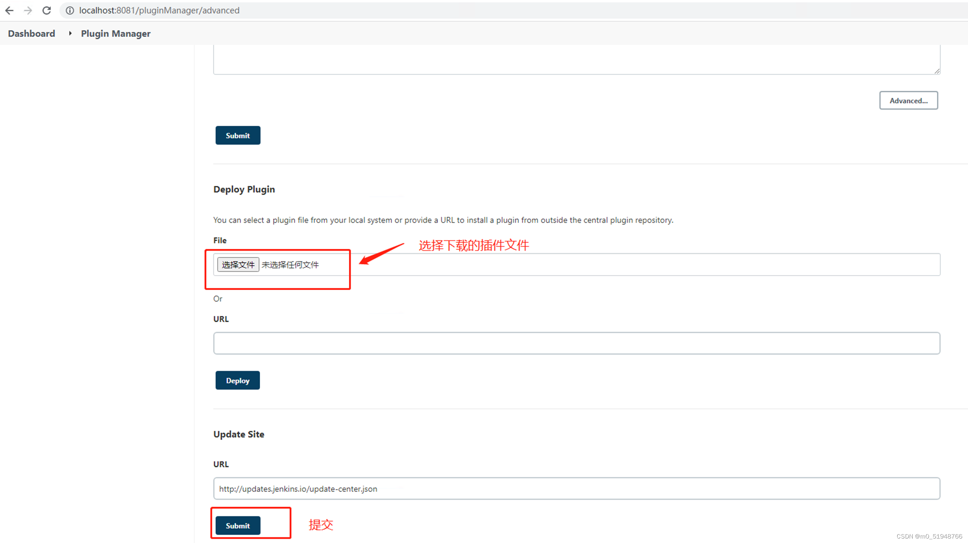Click the 'Or' text between File and URL
Image resolution: width=968 pixels, height=543 pixels.
point(218,298)
